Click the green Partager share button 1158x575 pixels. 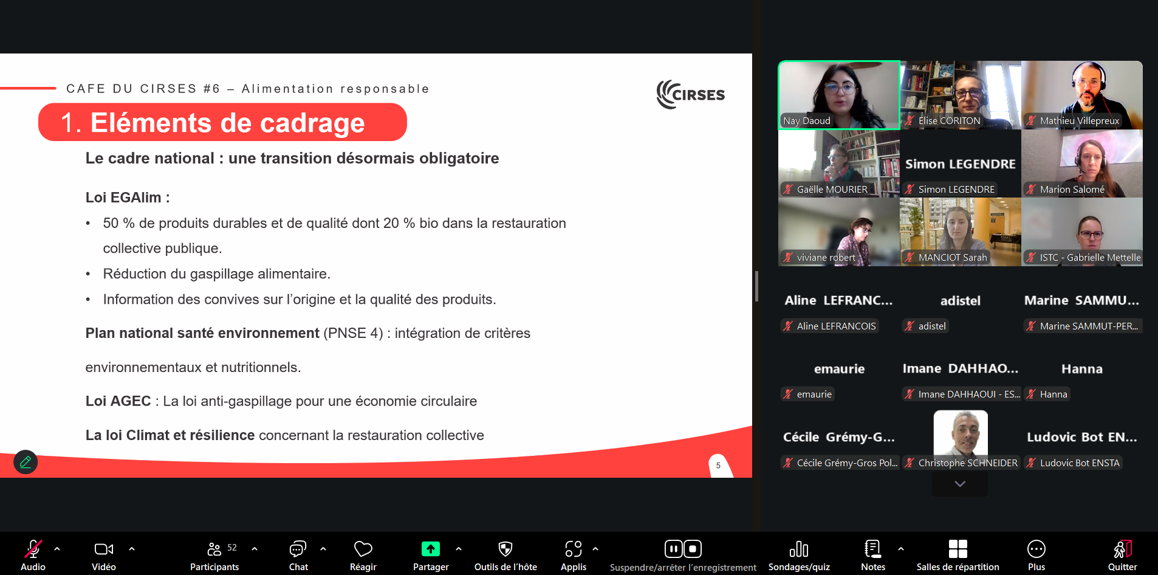430,549
